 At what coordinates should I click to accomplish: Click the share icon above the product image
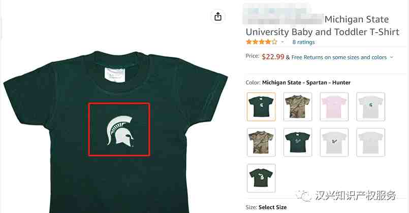(218, 17)
